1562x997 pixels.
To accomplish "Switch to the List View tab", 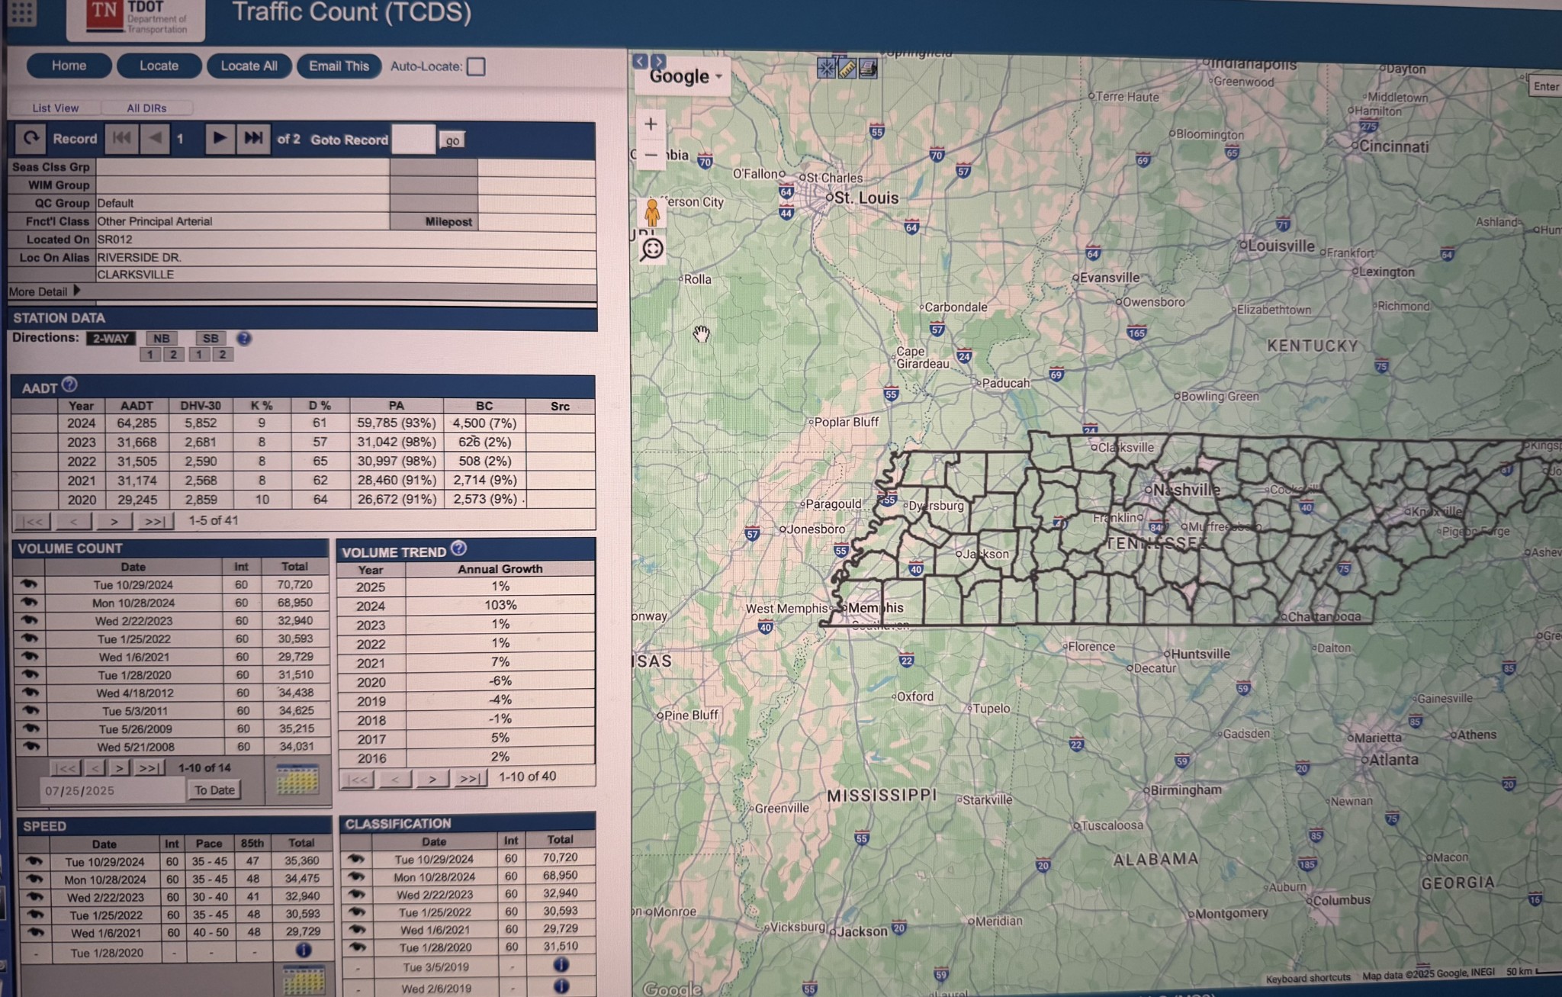I will click(55, 108).
